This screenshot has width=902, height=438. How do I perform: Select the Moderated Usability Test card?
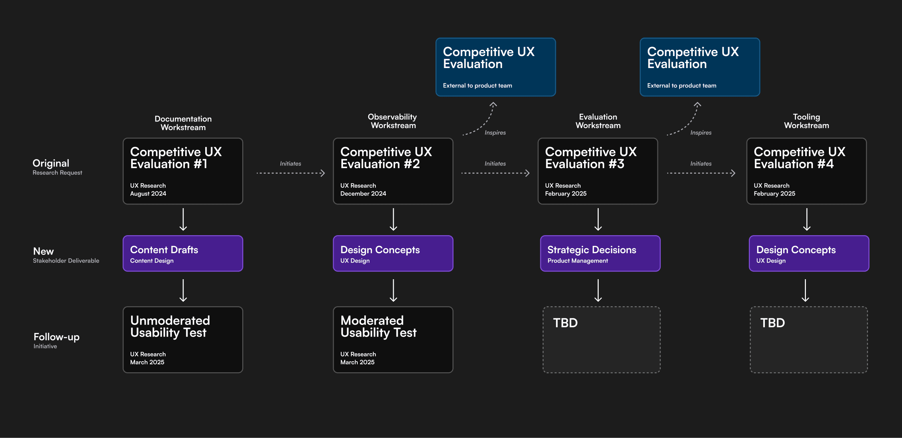coord(393,340)
